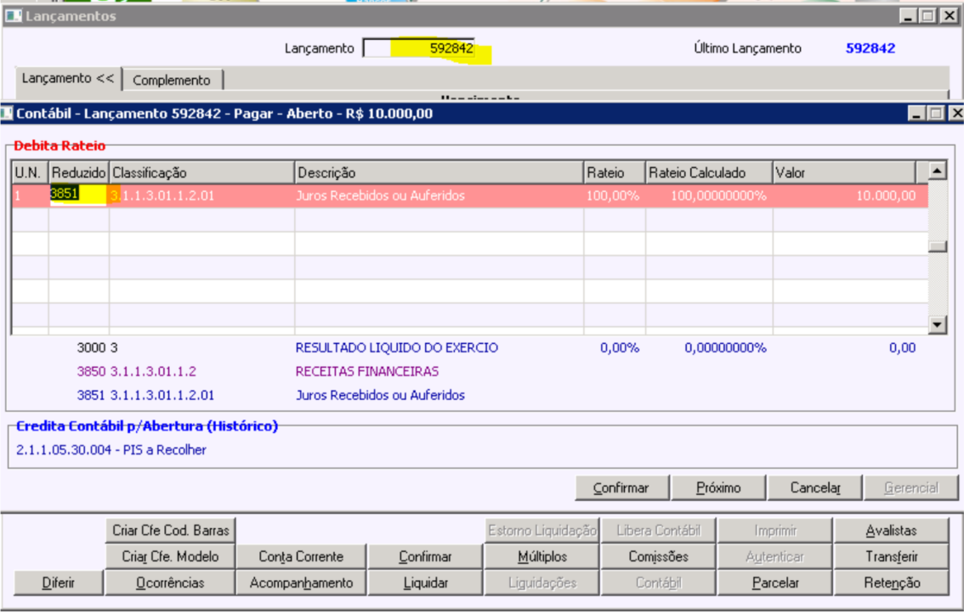Click the Rateio cell showing 100,00%
This screenshot has width=964, height=614.
pyautogui.click(x=613, y=196)
